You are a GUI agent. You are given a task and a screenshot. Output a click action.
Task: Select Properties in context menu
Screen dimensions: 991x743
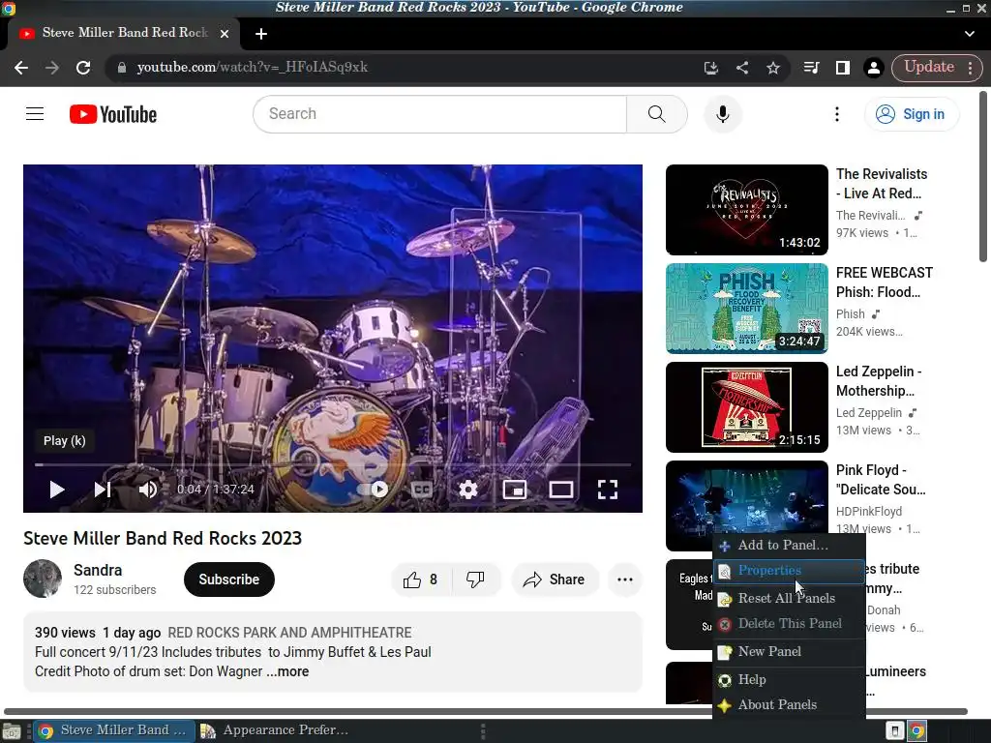(x=789, y=571)
